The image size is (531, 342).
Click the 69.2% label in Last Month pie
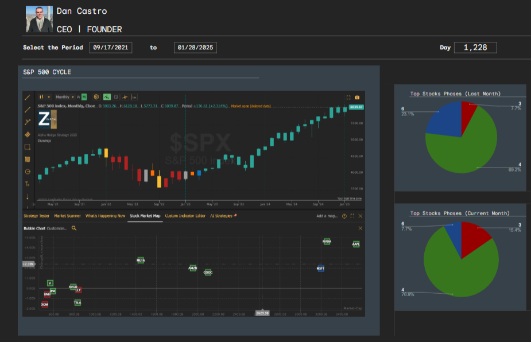click(x=515, y=170)
